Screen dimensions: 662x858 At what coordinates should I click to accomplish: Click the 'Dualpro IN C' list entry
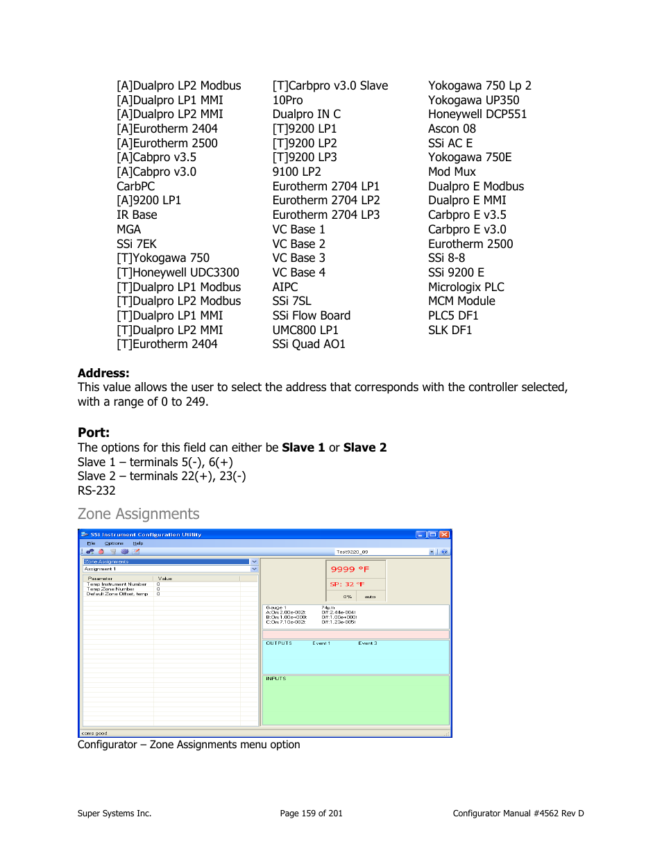(307, 114)
